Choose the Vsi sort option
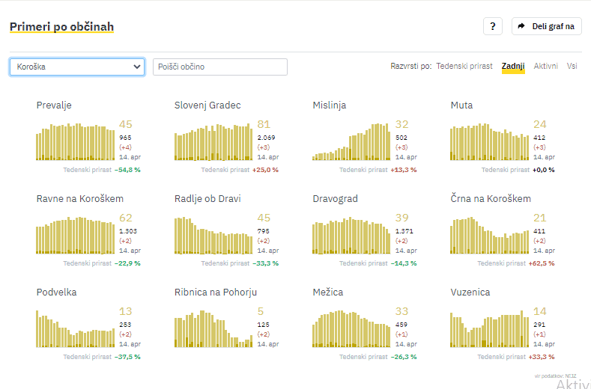Viewport: 591px width, 389px height. [572, 67]
